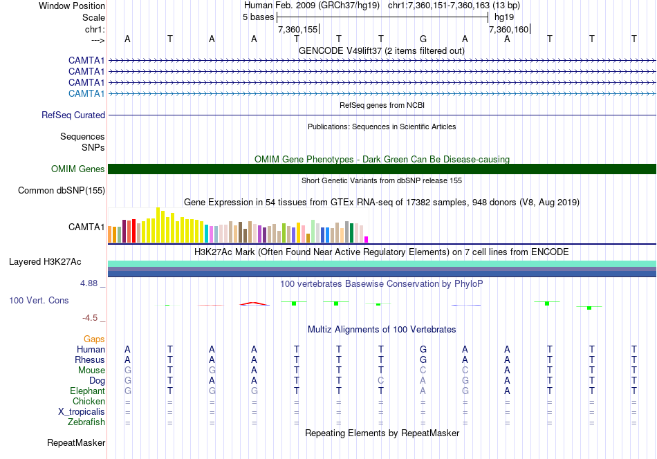This screenshot has width=657, height=459.
Task: Click the C base in the Dog alignment row
Action: click(x=381, y=380)
